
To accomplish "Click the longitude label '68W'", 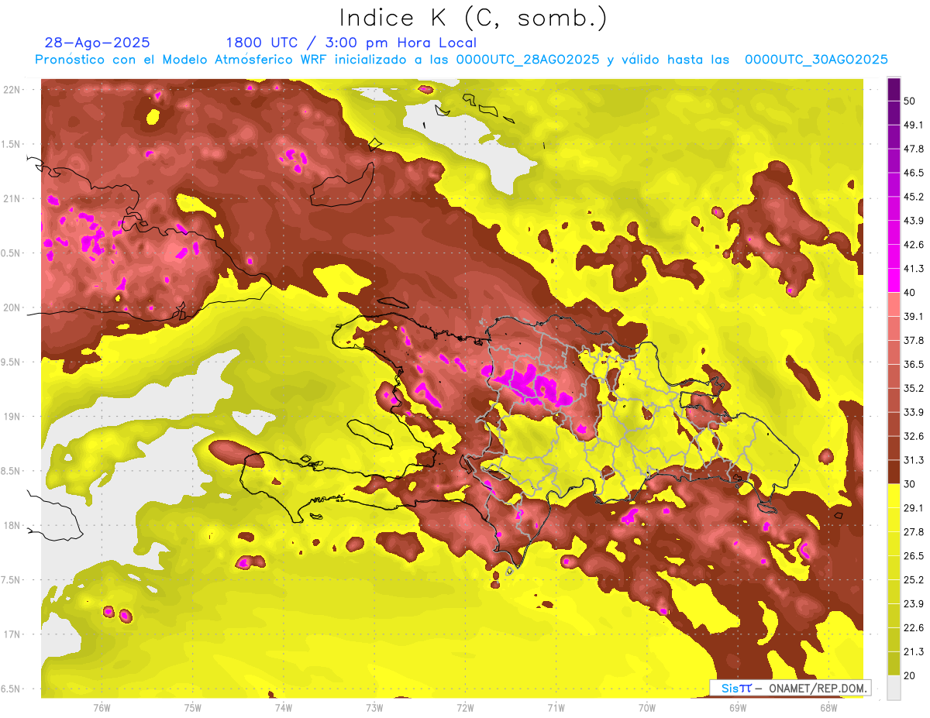I will pyautogui.click(x=828, y=707).
